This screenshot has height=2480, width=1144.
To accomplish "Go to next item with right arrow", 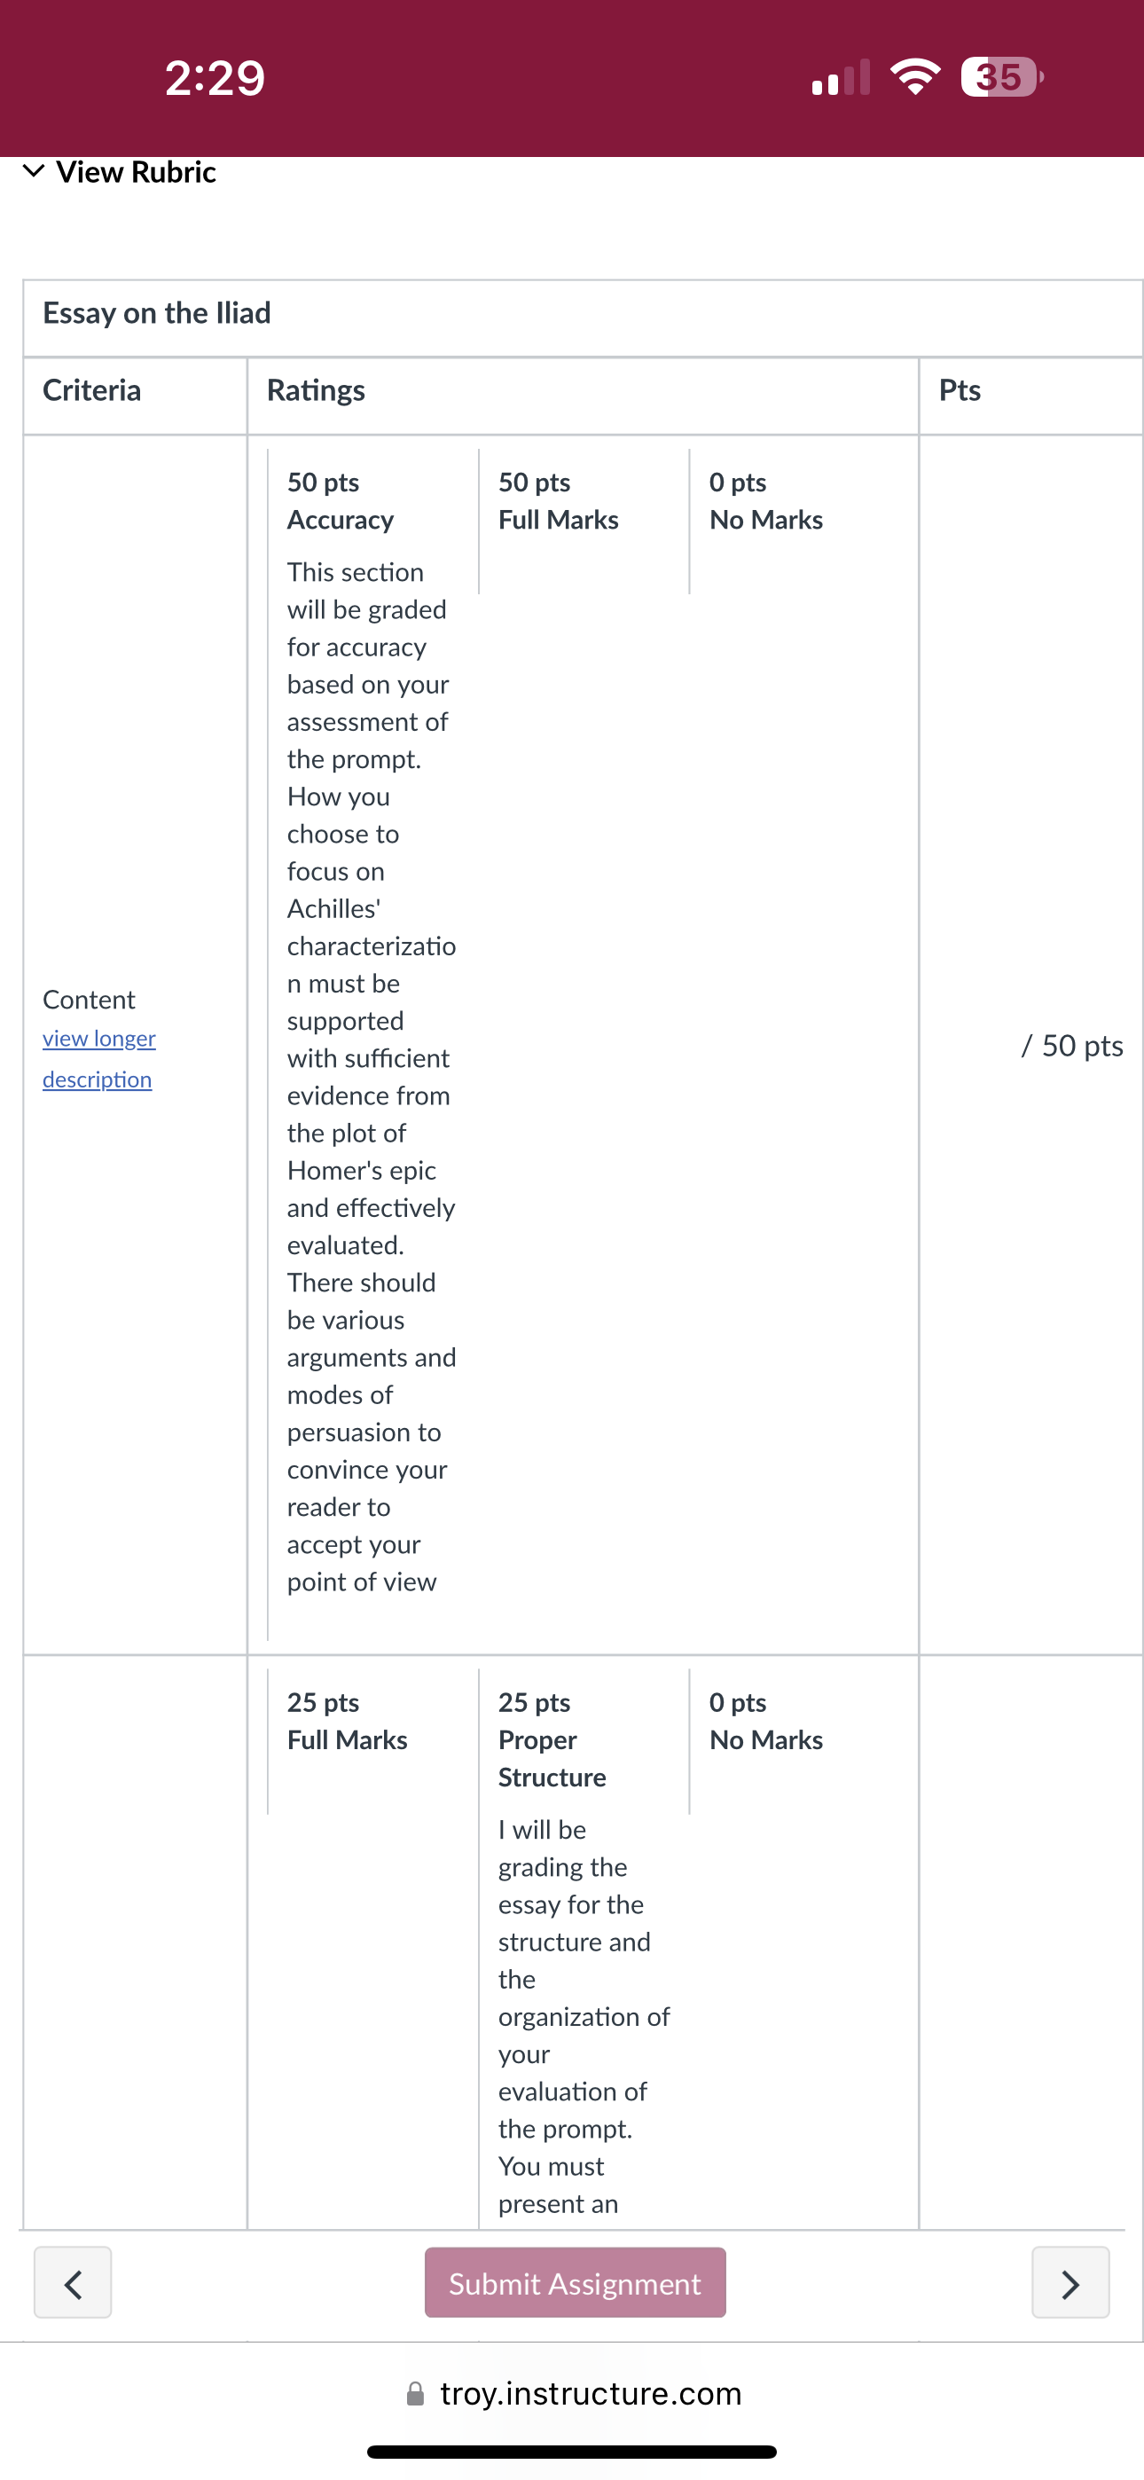I will (1070, 2282).
